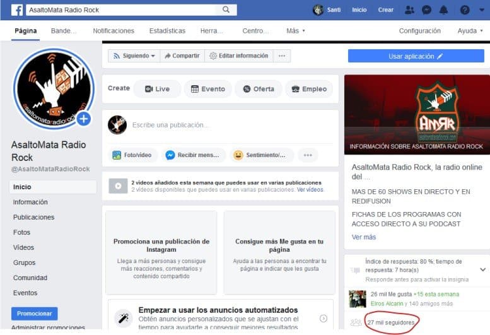Expand the response rate chevron
Image resolution: width=490 pixels, height=335 pixels.
point(482,269)
